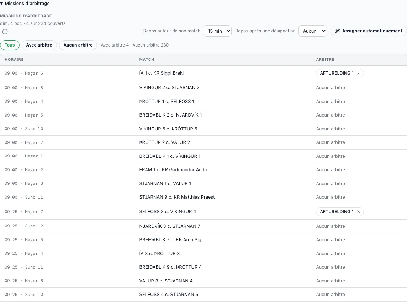The image size is (407, 302).
Task: Remove AFTURELDING 1 from SELFOSS 3 match
Action: pos(359,212)
